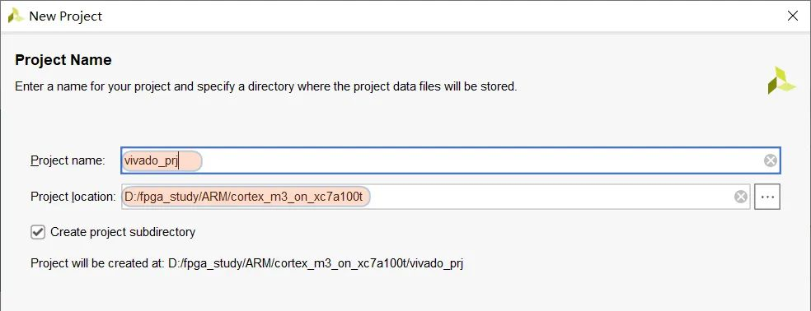Click the Xilinx logo beside the page description
The image size is (811, 311).
(x=781, y=80)
